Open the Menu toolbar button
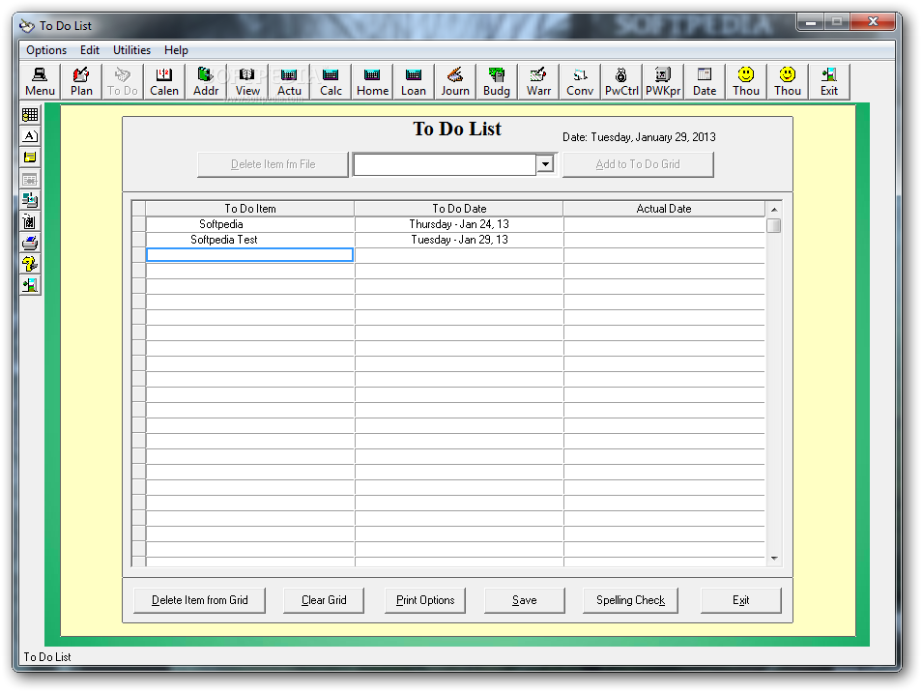 40,82
